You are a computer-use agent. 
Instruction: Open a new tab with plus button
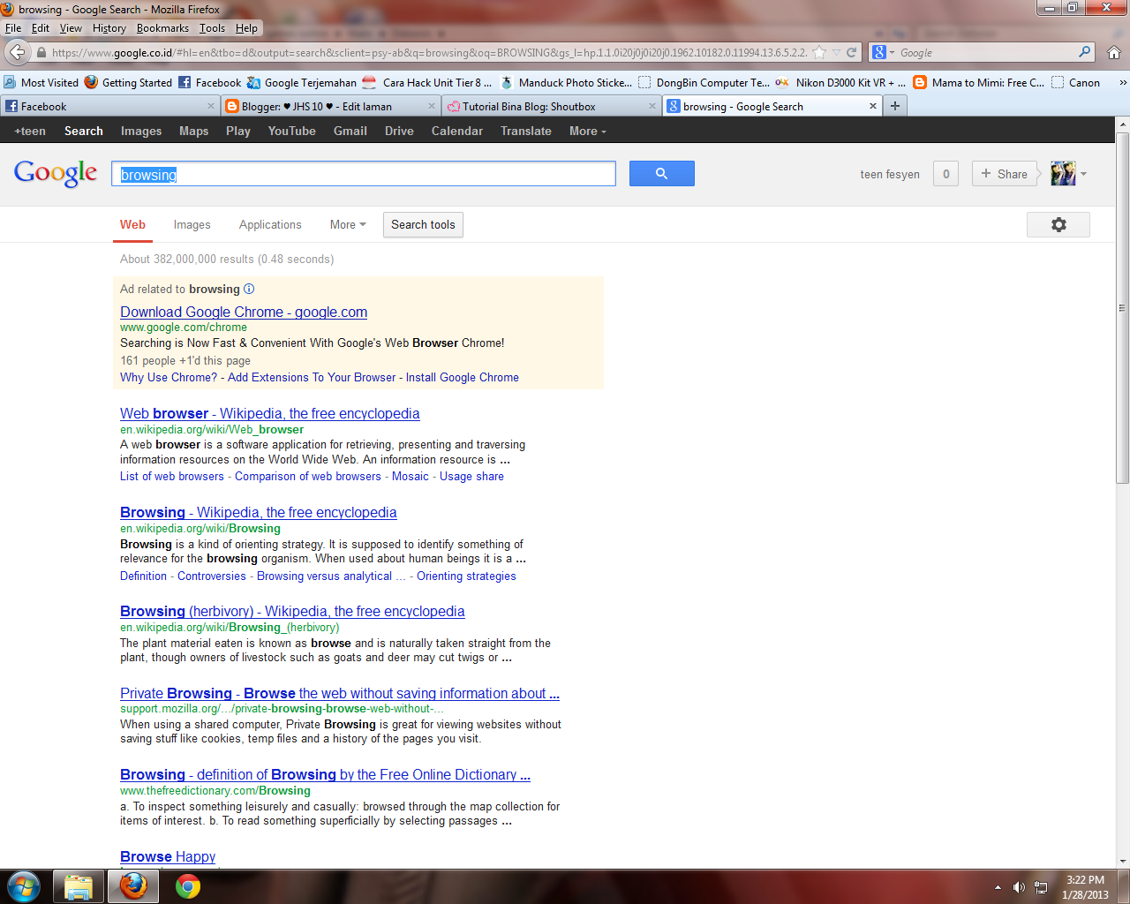[x=895, y=106]
